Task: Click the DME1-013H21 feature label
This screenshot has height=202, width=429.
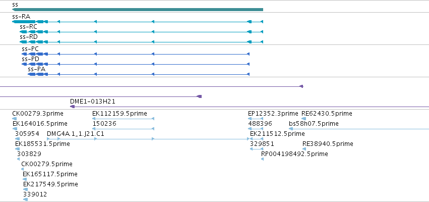Action: pyautogui.click(x=93, y=102)
